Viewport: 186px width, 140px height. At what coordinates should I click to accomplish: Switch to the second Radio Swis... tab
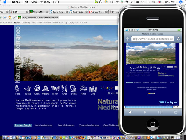tap(79, 12)
